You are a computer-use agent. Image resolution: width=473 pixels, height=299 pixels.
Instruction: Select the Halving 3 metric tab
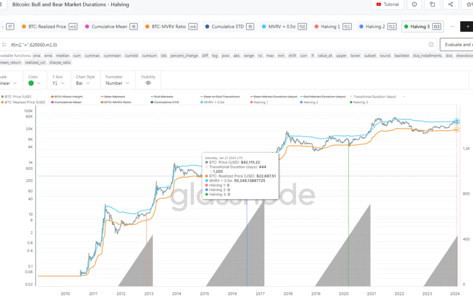422,26
